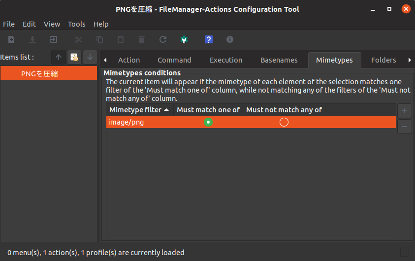This screenshot has width=415, height=261.
Task: Click the about info toolbar icon
Action: coord(230,39)
